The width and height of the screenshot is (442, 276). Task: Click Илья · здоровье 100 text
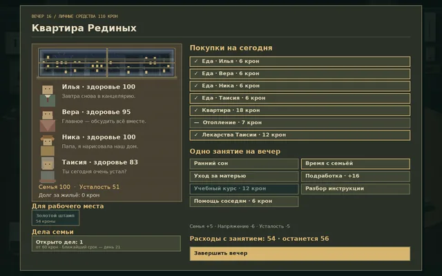pyautogui.click(x=99, y=87)
